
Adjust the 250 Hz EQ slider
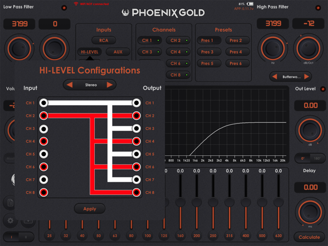coord(213,202)
